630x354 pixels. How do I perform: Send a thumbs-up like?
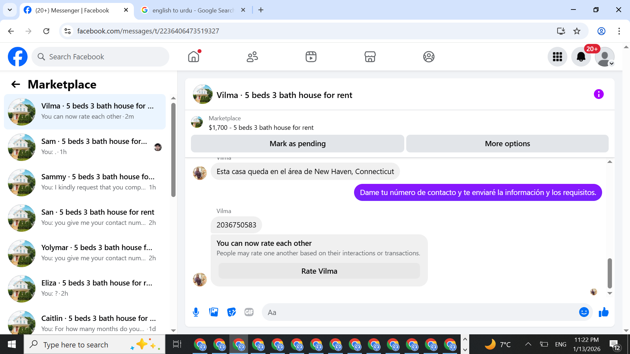coord(603,312)
